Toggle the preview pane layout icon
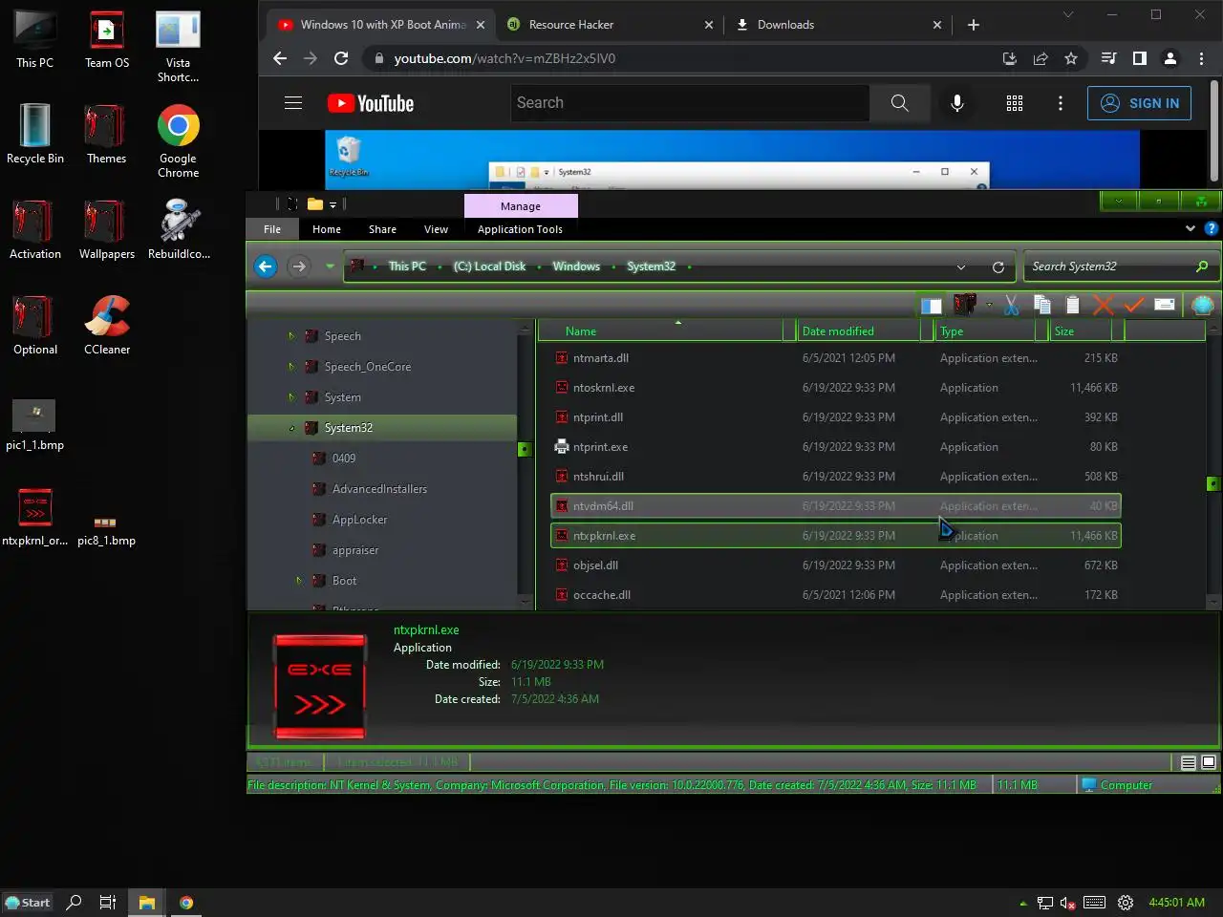1223x917 pixels. click(932, 306)
